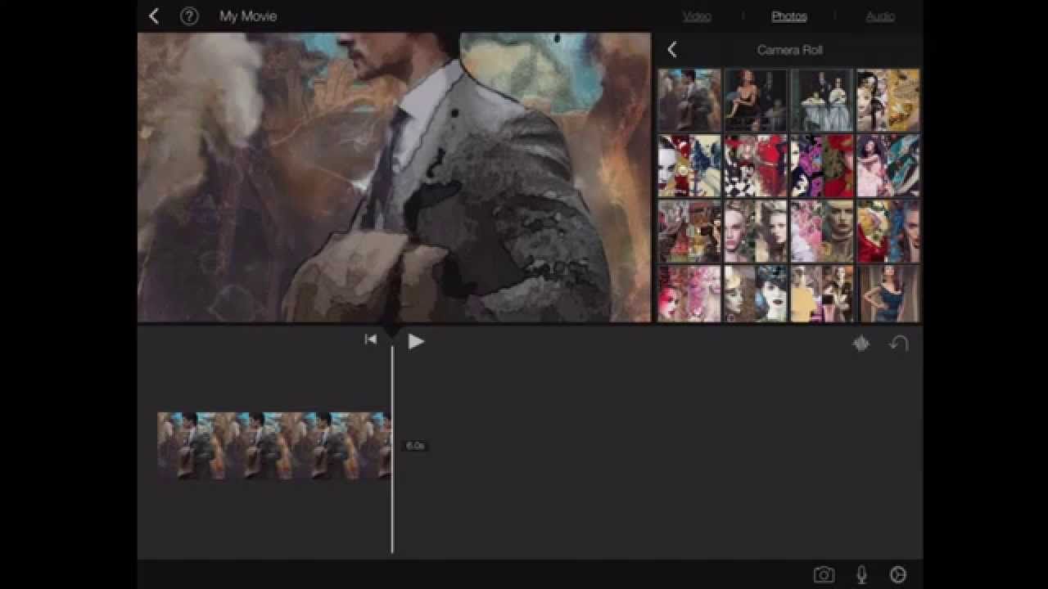
Task: Click the 6.0s duration label
Action: coord(415,446)
